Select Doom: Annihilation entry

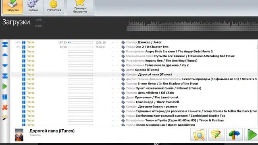tap(165, 125)
